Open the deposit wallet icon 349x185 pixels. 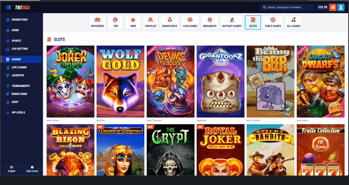tap(333, 7)
